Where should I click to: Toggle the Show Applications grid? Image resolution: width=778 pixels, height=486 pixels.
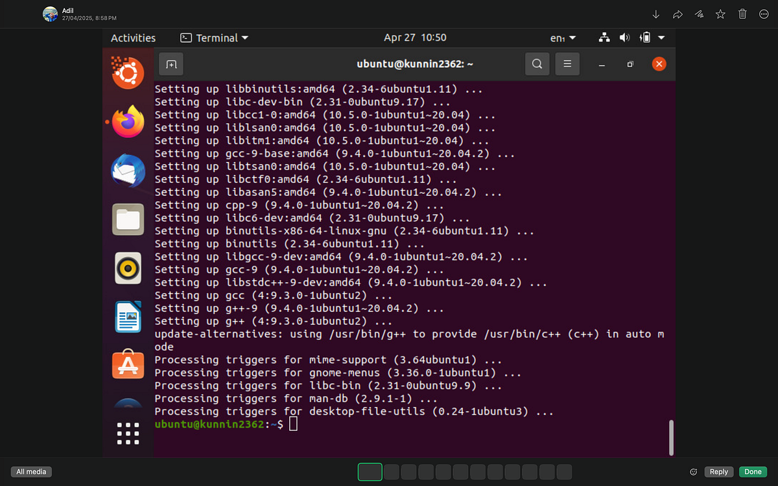(128, 434)
